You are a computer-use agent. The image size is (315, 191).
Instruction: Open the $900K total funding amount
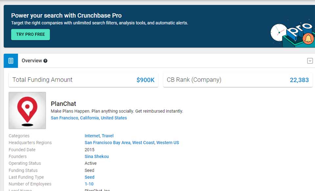pos(145,80)
